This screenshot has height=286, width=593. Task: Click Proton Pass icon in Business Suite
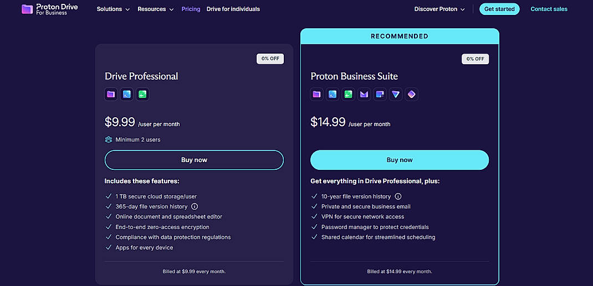coord(411,95)
